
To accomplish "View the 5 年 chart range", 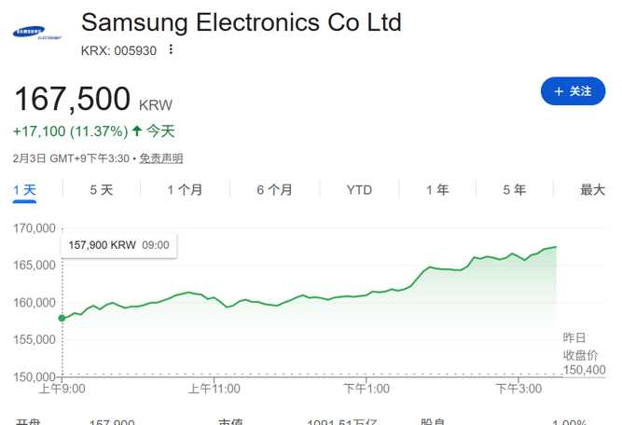I will click(514, 190).
